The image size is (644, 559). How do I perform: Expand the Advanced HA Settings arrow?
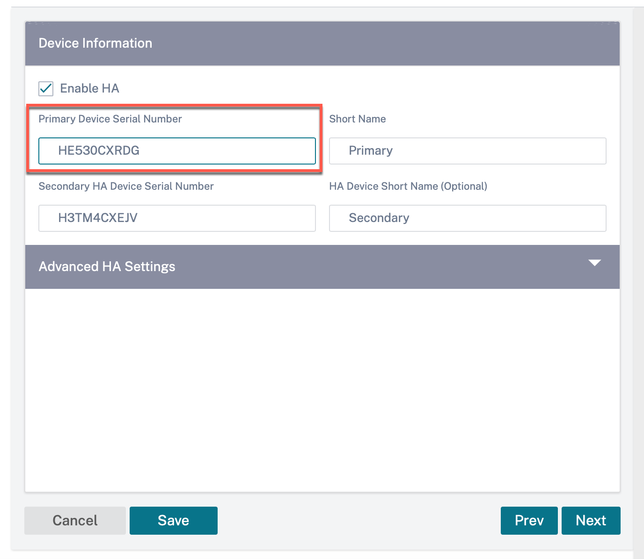click(594, 263)
